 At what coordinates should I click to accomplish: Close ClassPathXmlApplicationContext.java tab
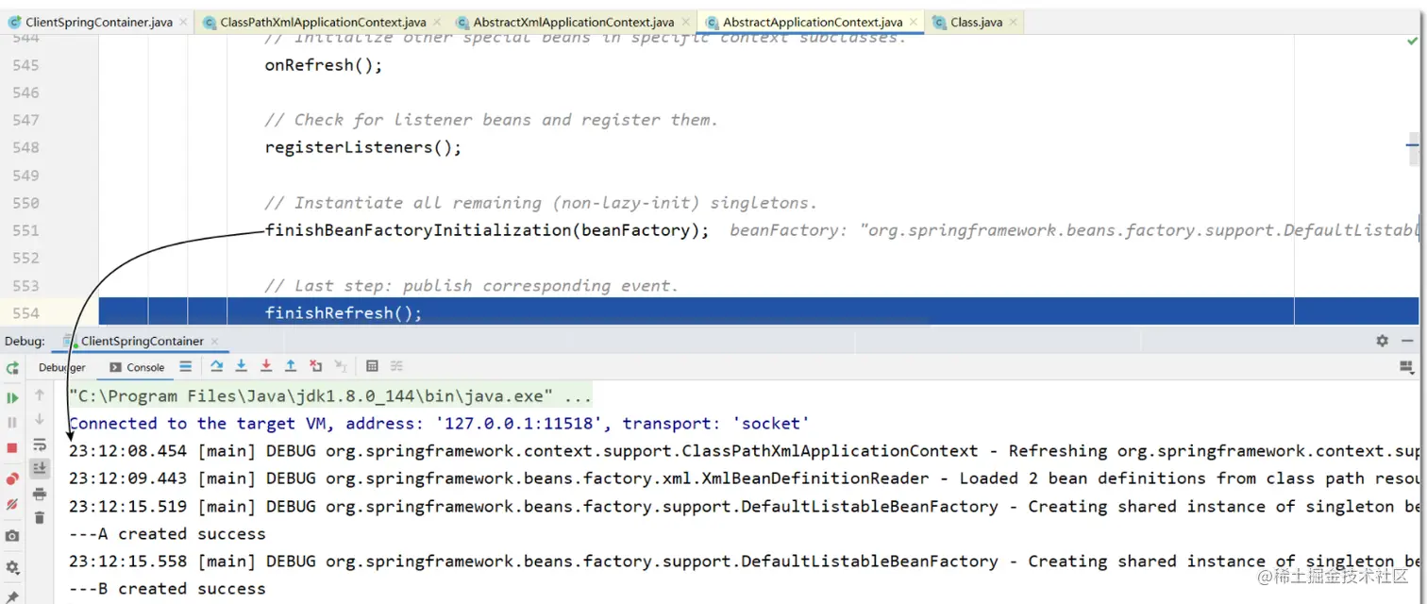pyautogui.click(x=437, y=22)
